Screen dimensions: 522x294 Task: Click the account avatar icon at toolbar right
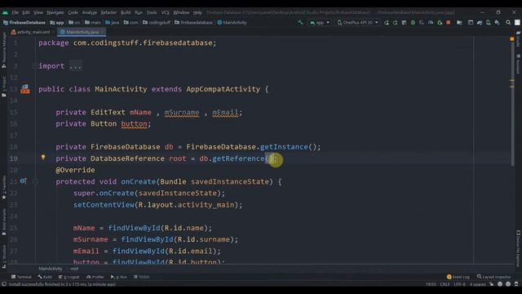click(517, 23)
